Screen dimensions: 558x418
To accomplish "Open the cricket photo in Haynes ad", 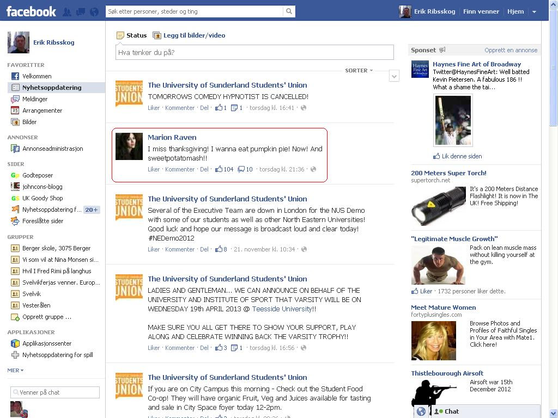I will 453,120.
